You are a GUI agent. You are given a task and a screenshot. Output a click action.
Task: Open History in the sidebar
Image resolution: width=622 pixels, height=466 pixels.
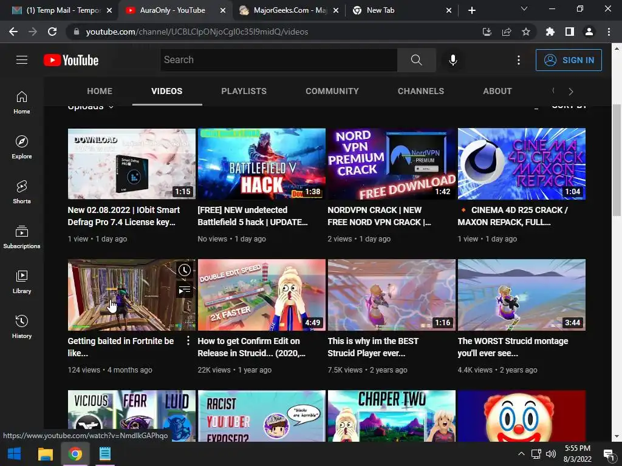(x=22, y=326)
